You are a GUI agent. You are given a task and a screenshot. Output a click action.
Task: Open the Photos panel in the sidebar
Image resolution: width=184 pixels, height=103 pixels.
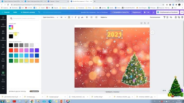3,32
